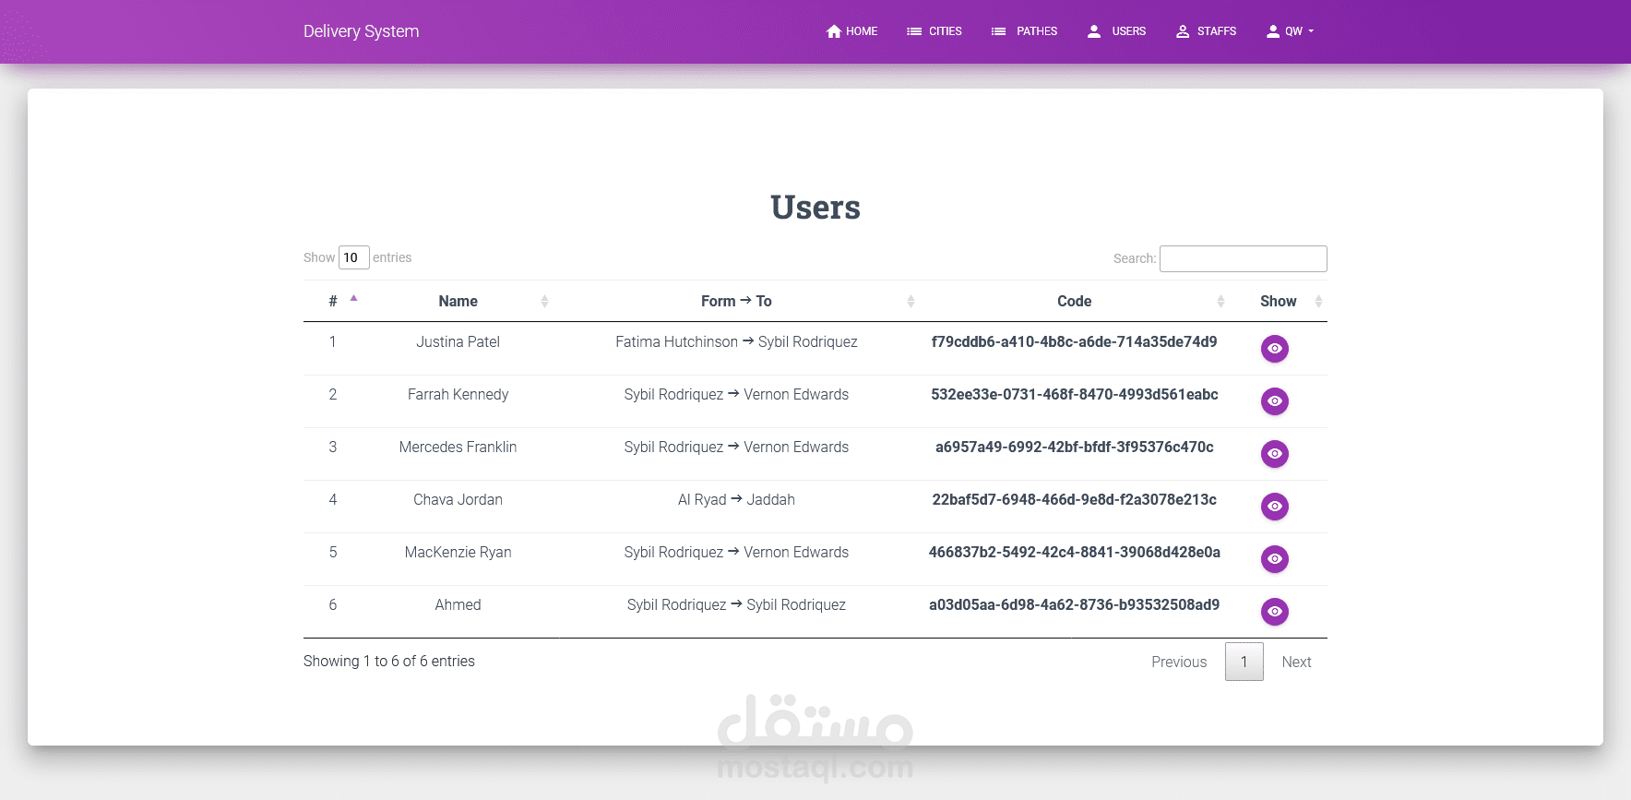Open the Show entries count selector
Screen dimensions: 1631x800
[353, 257]
